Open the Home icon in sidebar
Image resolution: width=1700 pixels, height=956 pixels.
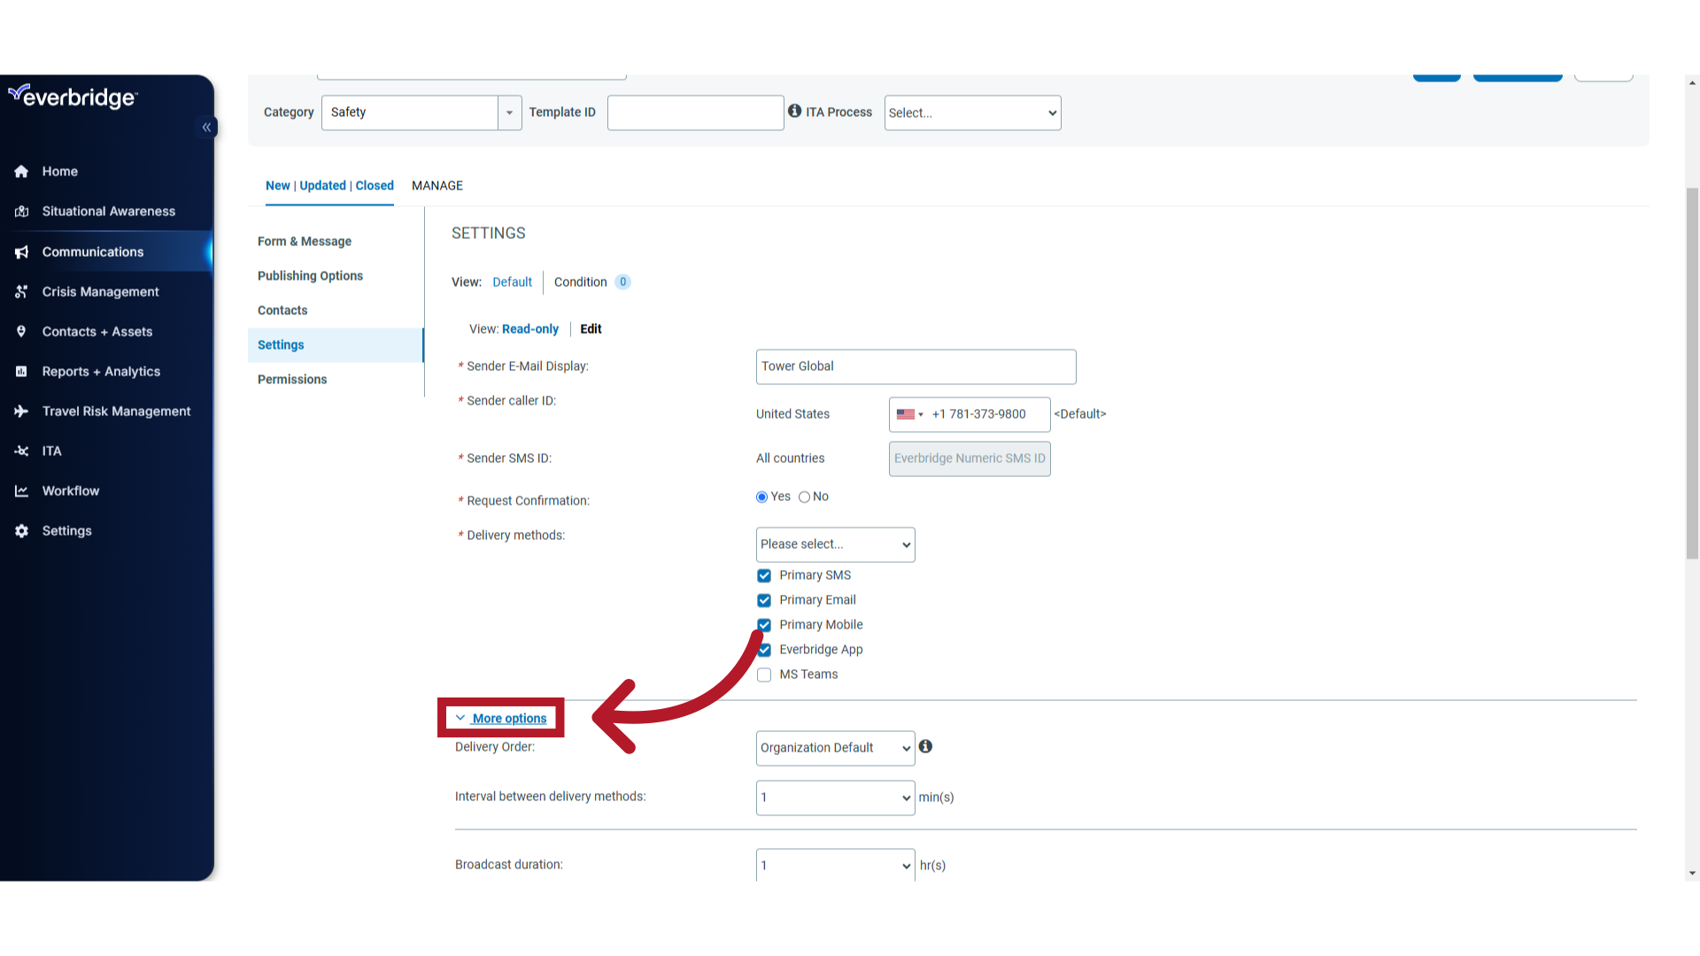click(21, 171)
